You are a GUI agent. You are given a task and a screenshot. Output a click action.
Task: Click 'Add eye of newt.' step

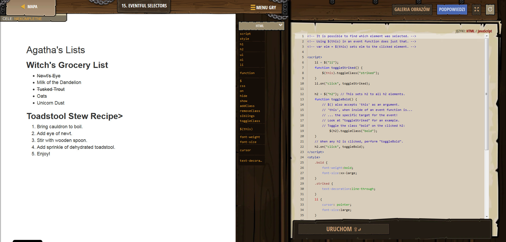55,134
